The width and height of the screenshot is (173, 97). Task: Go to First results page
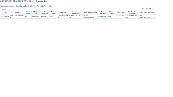coord(144,9)
